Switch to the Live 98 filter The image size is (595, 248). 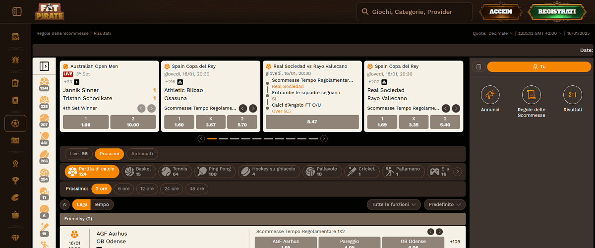click(x=78, y=154)
